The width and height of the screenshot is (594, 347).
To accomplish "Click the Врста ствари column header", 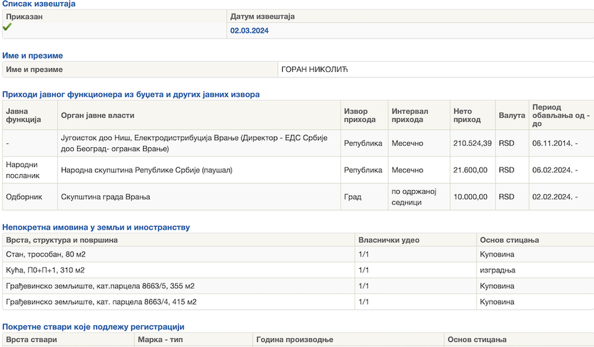I will tap(68, 340).
